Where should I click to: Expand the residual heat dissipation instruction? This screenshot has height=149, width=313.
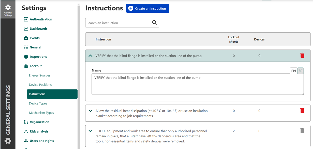(x=90, y=111)
